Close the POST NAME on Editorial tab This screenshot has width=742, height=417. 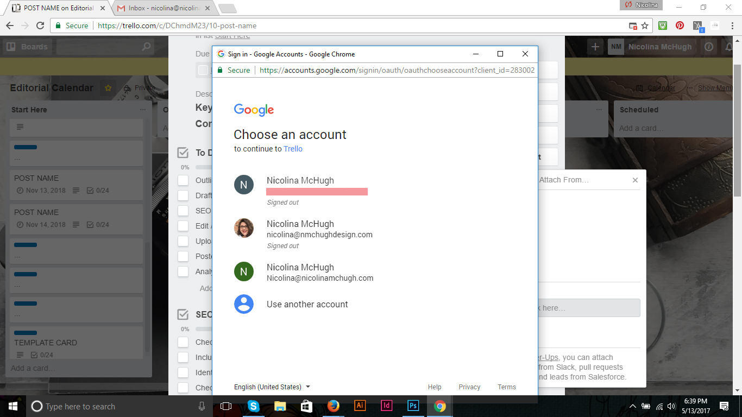(x=103, y=9)
